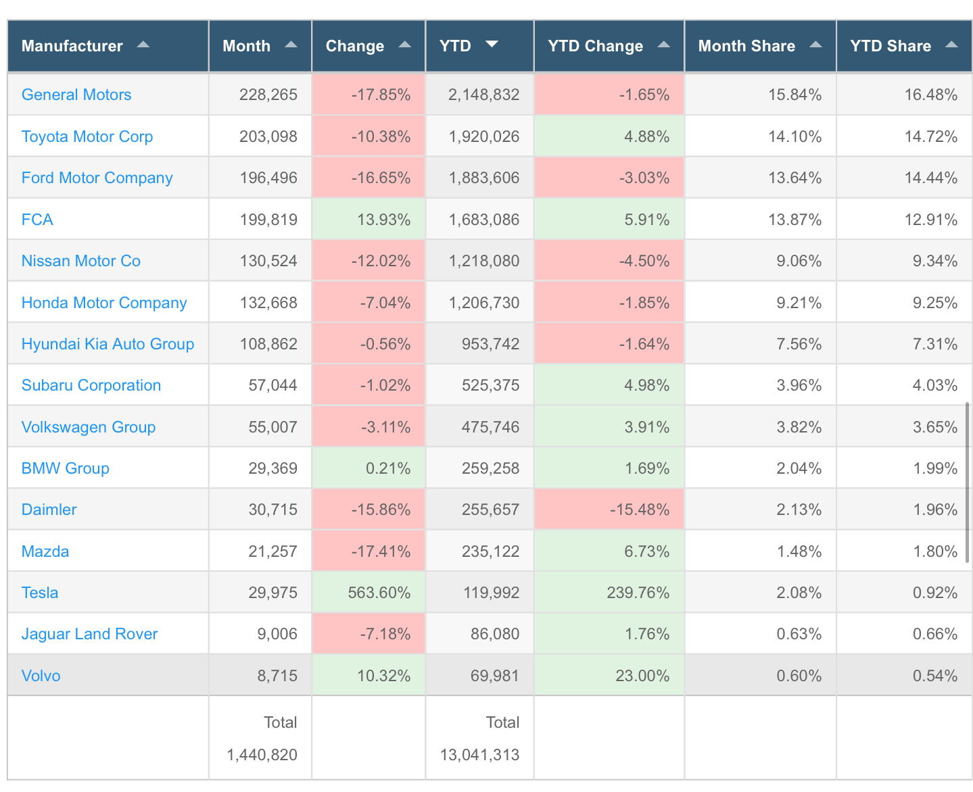The height and width of the screenshot is (792, 973).
Task: Click the Manufacturer column sort arrow
Action: coord(143,45)
